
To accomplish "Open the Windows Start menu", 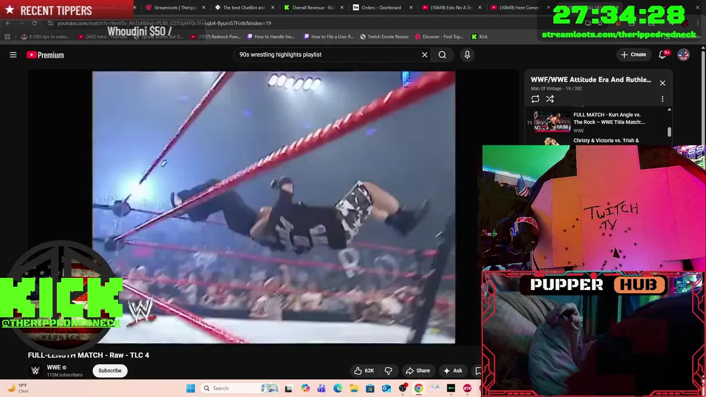I will pyautogui.click(x=190, y=388).
